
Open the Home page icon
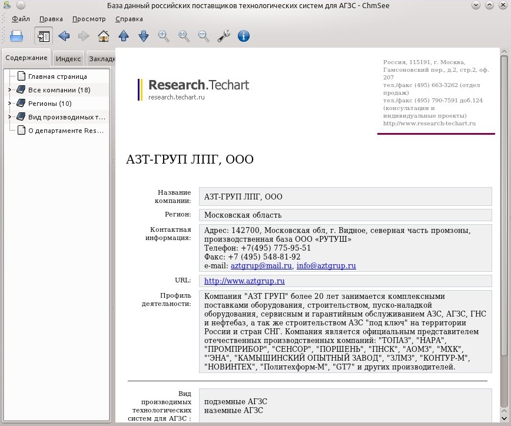point(104,36)
